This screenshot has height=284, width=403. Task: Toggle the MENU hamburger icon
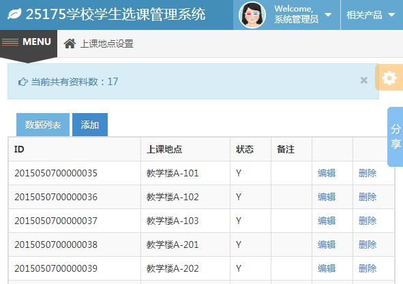tap(10, 42)
